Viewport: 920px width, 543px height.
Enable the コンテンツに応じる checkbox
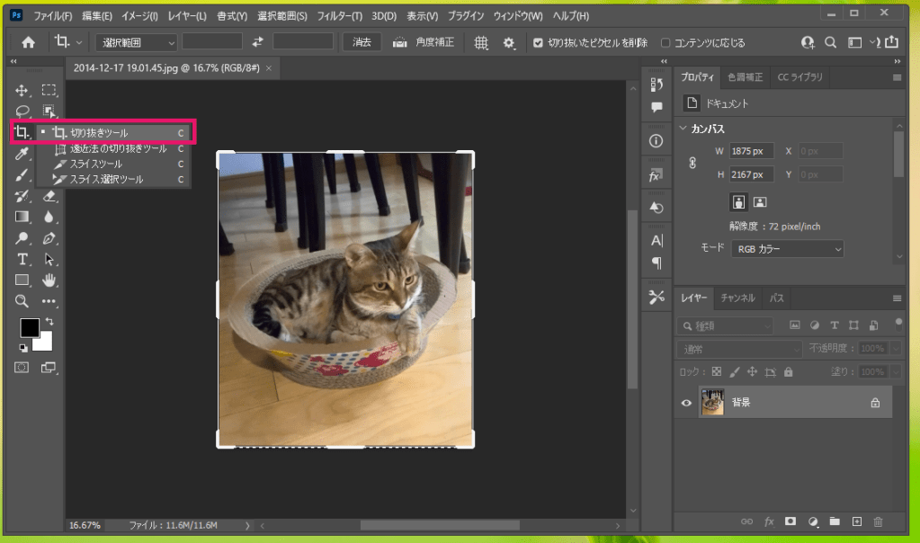tap(665, 42)
